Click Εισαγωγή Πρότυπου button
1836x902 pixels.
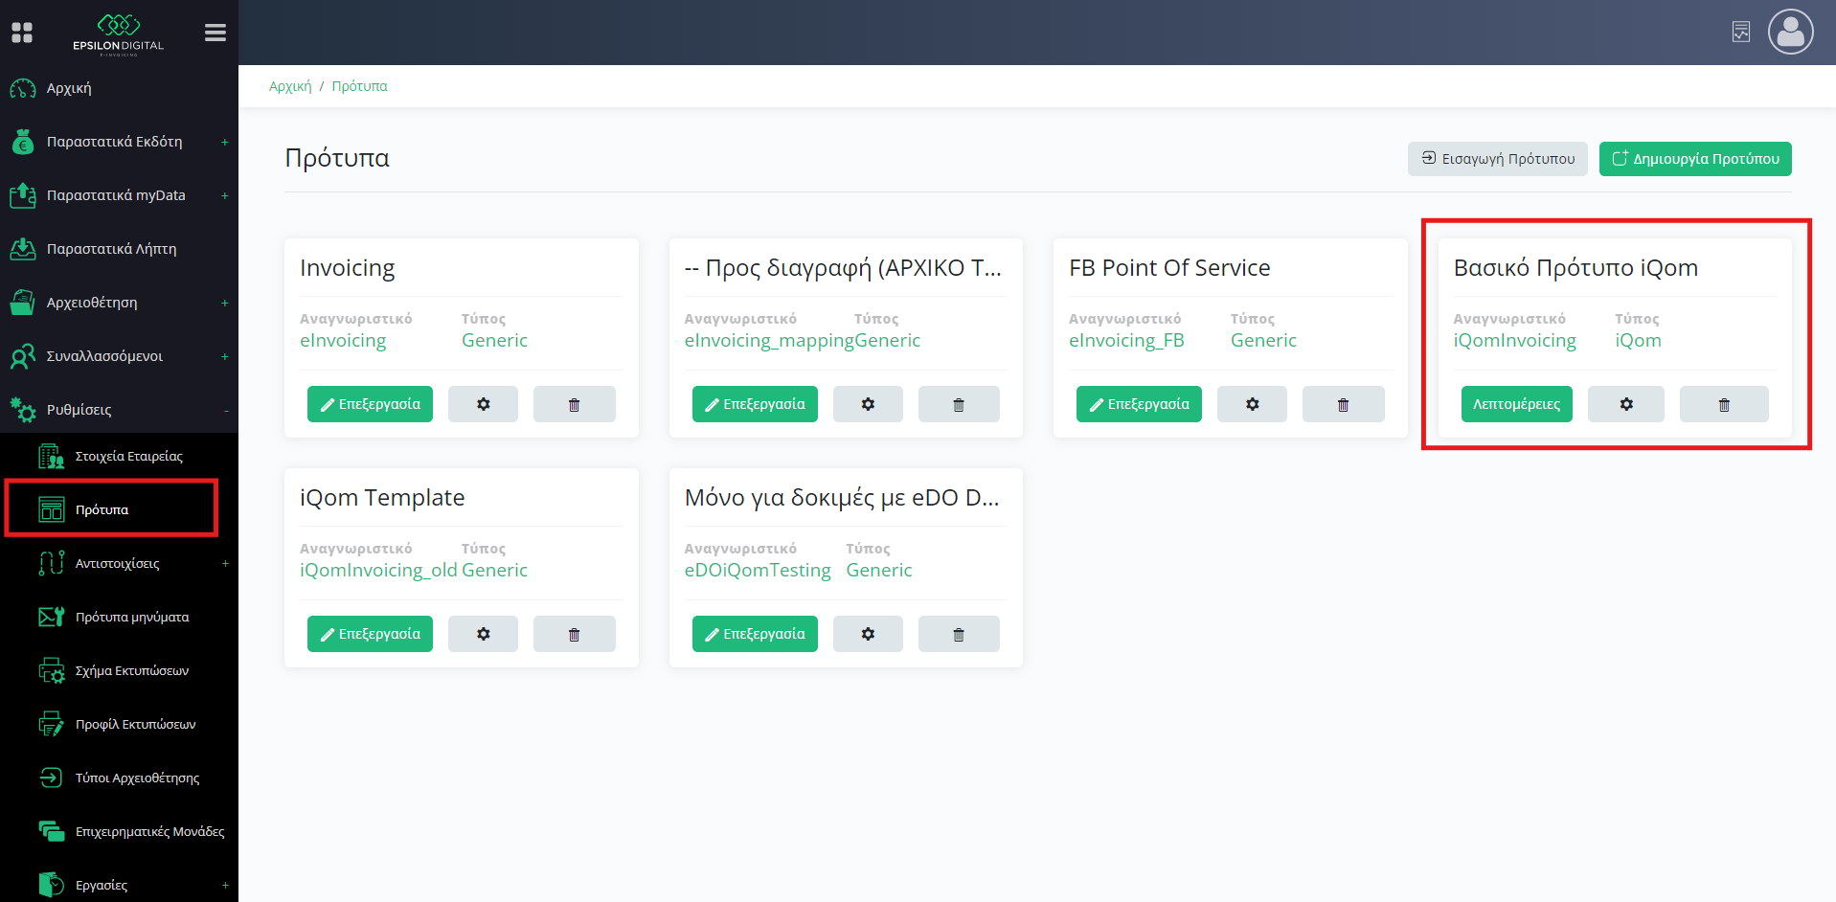[x=1497, y=159]
